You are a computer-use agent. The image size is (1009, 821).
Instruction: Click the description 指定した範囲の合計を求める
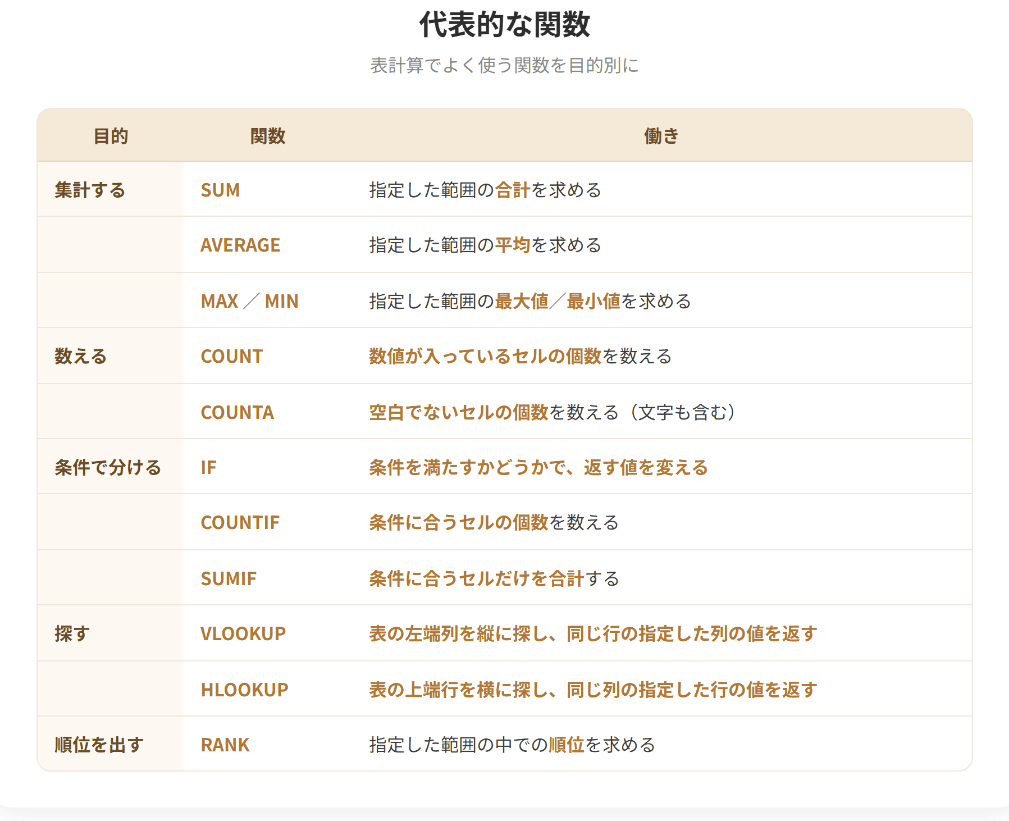[x=485, y=190]
